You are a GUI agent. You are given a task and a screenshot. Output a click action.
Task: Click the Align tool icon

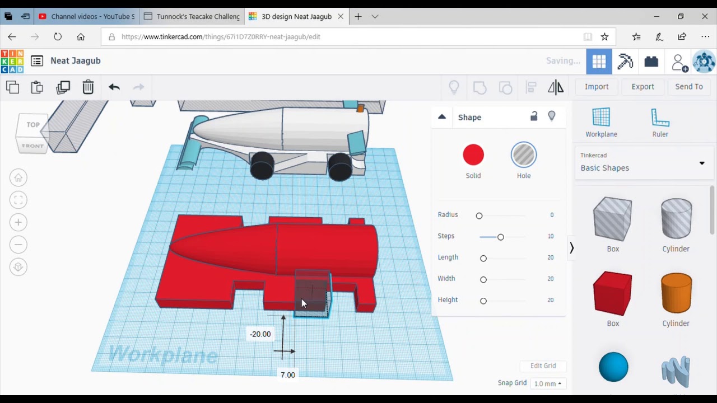point(531,87)
